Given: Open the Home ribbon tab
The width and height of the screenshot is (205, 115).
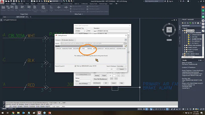Looking at the screenshot, I should click(x=8, y=4).
